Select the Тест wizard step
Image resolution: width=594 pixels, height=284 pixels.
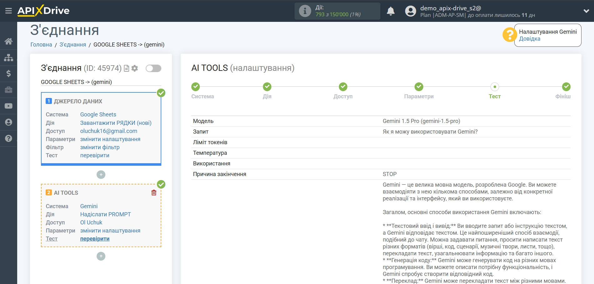[x=495, y=87]
